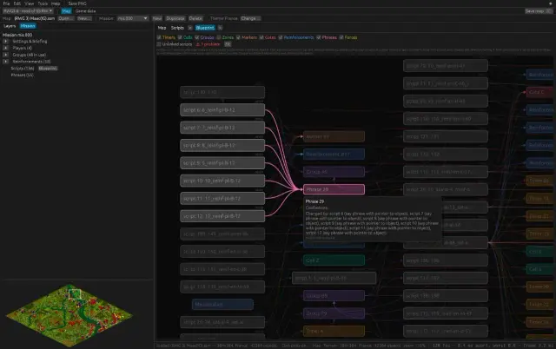Select node script 11: 11_reinf-pl-8-12

[x=222, y=199]
